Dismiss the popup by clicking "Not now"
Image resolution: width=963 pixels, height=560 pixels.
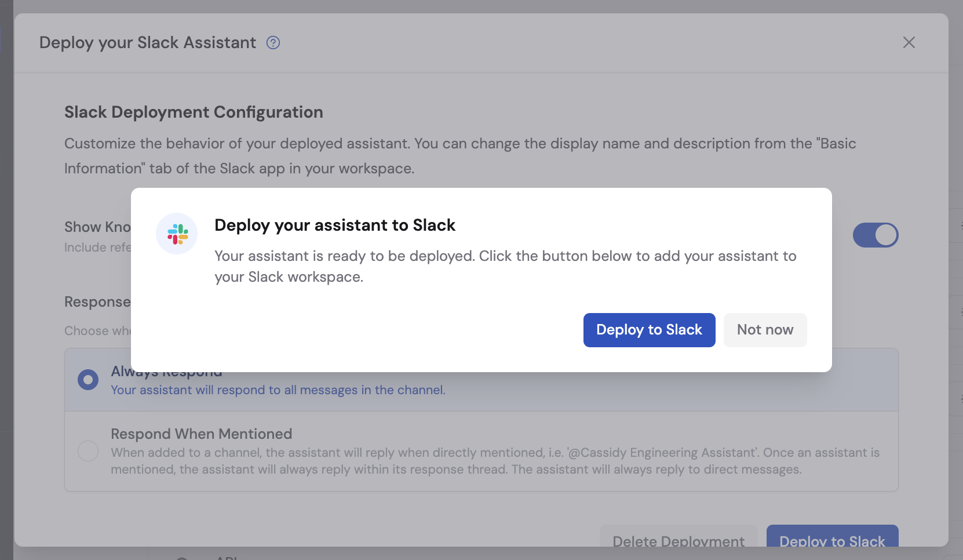pyautogui.click(x=765, y=330)
